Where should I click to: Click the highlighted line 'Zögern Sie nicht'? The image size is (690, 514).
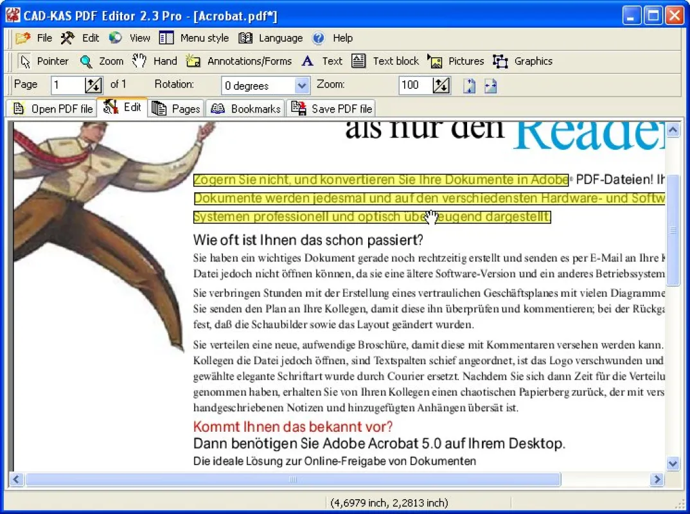[381, 180]
